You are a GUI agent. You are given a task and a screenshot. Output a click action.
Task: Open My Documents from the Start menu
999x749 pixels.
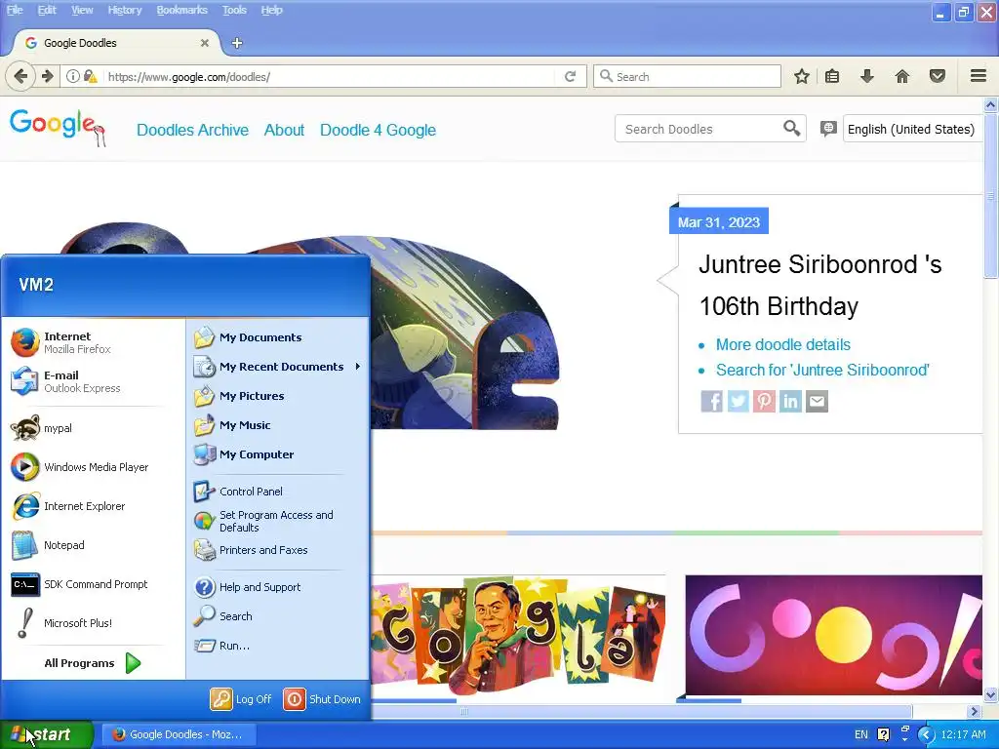click(x=278, y=336)
